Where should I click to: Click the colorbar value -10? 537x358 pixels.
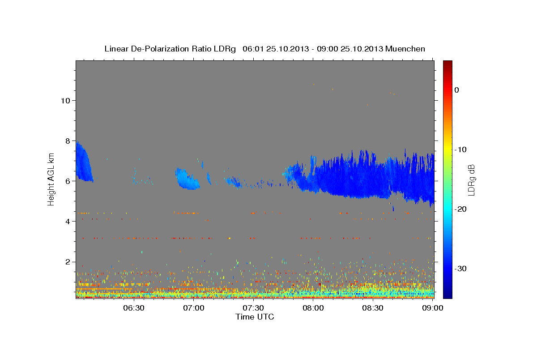(x=460, y=149)
